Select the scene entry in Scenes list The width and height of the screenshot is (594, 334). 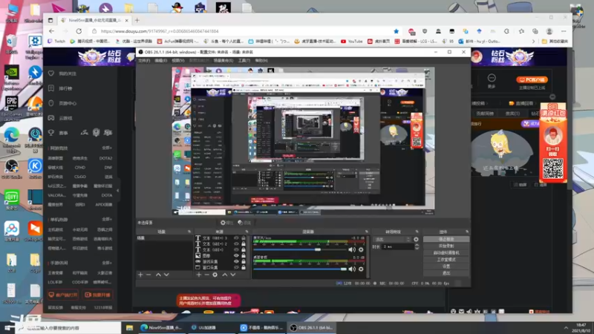[x=164, y=238]
